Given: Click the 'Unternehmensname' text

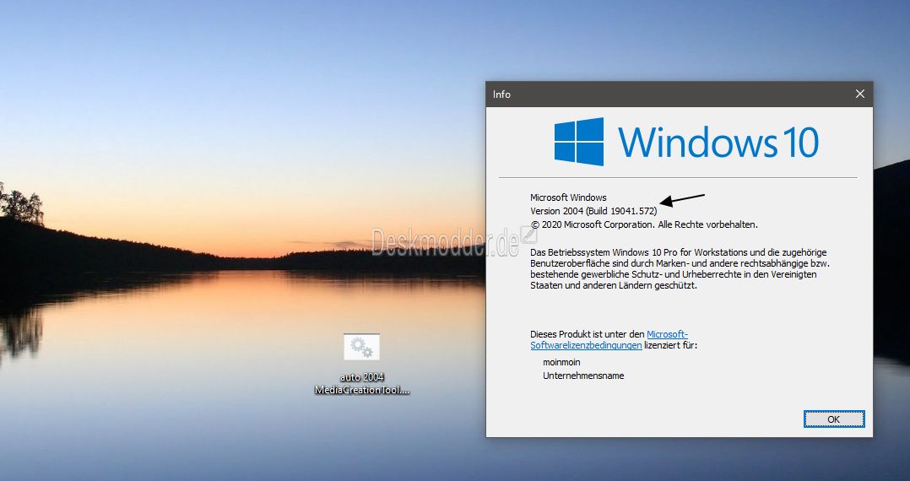Looking at the screenshot, I should 583,376.
